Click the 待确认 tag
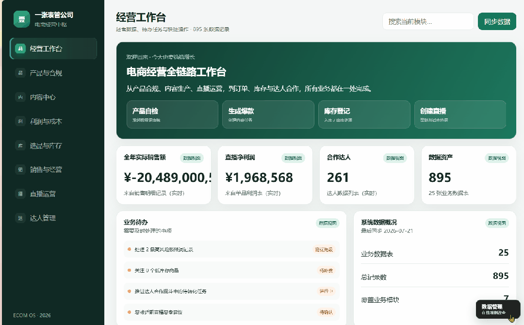Screen dimensions: 524x325 (x=326, y=312)
